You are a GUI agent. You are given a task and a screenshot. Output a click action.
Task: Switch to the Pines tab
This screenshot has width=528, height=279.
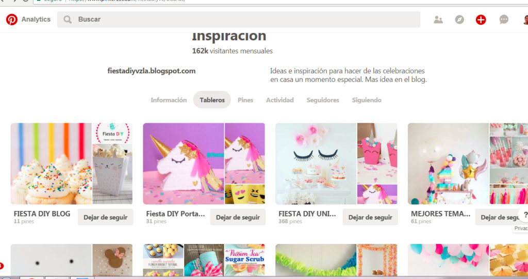(x=245, y=100)
